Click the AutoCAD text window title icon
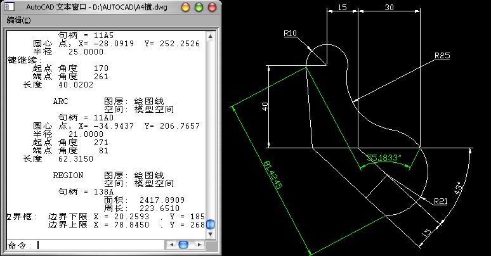Screen dimensions: 491x256 click(10, 6)
